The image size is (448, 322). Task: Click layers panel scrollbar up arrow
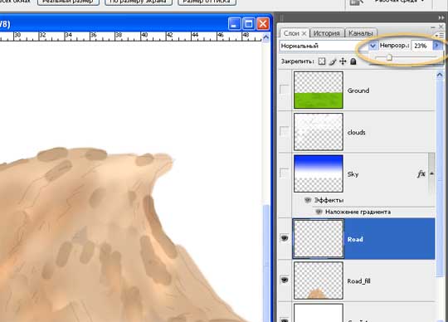(x=440, y=76)
